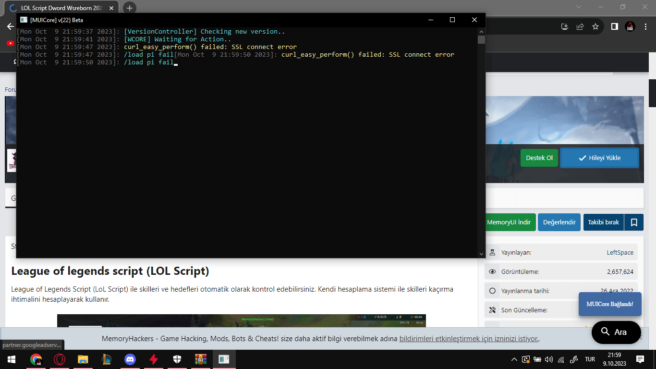This screenshot has height=369, width=656.
Task: Open the battery status tray icon
Action: [537, 359]
